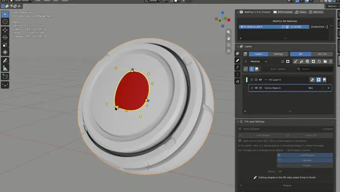Select the 2D | 3D view tab
Image resolution: width=340 pixels, height=192 pixels.
[x=322, y=54]
